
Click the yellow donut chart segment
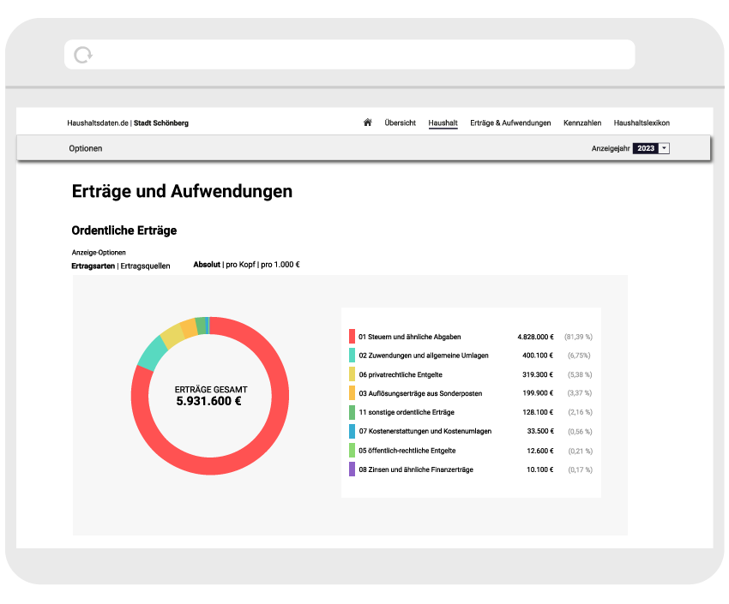pos(172,336)
